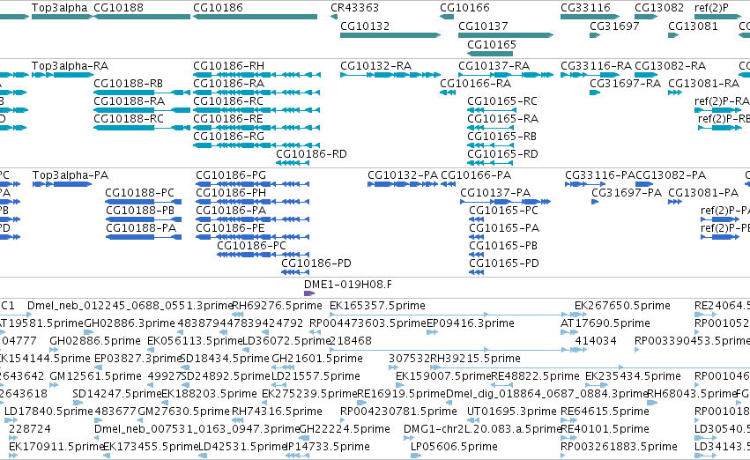Open the CG10186-PD coding sequence

295,272
